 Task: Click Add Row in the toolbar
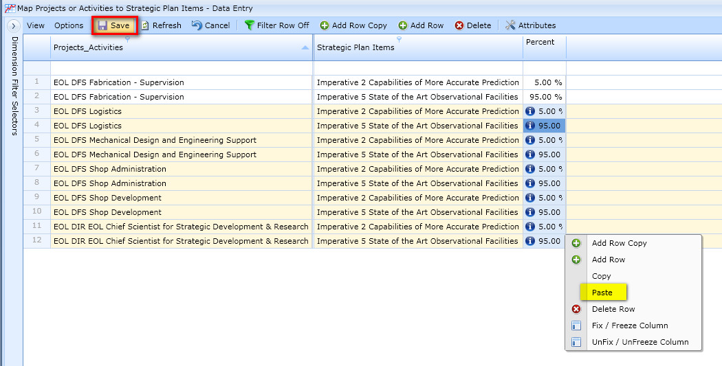tap(421, 25)
